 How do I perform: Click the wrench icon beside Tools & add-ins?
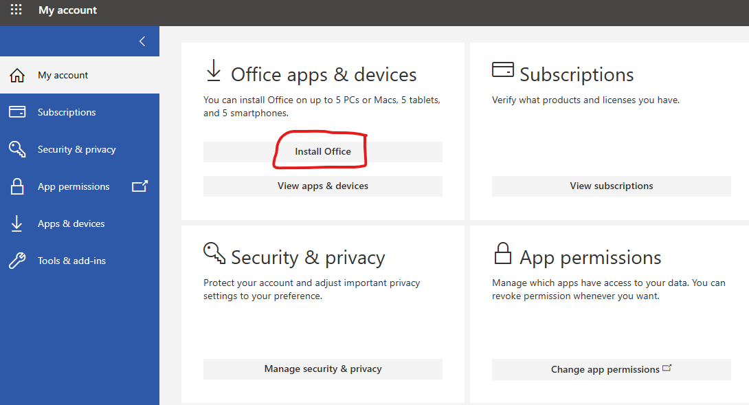click(17, 261)
